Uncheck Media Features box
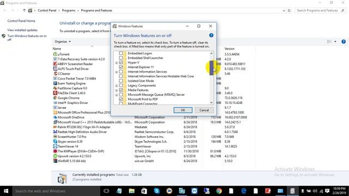The height and width of the screenshot is (196, 349). pos(121,90)
